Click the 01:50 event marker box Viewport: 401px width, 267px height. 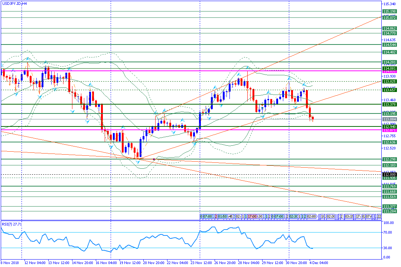(222, 216)
